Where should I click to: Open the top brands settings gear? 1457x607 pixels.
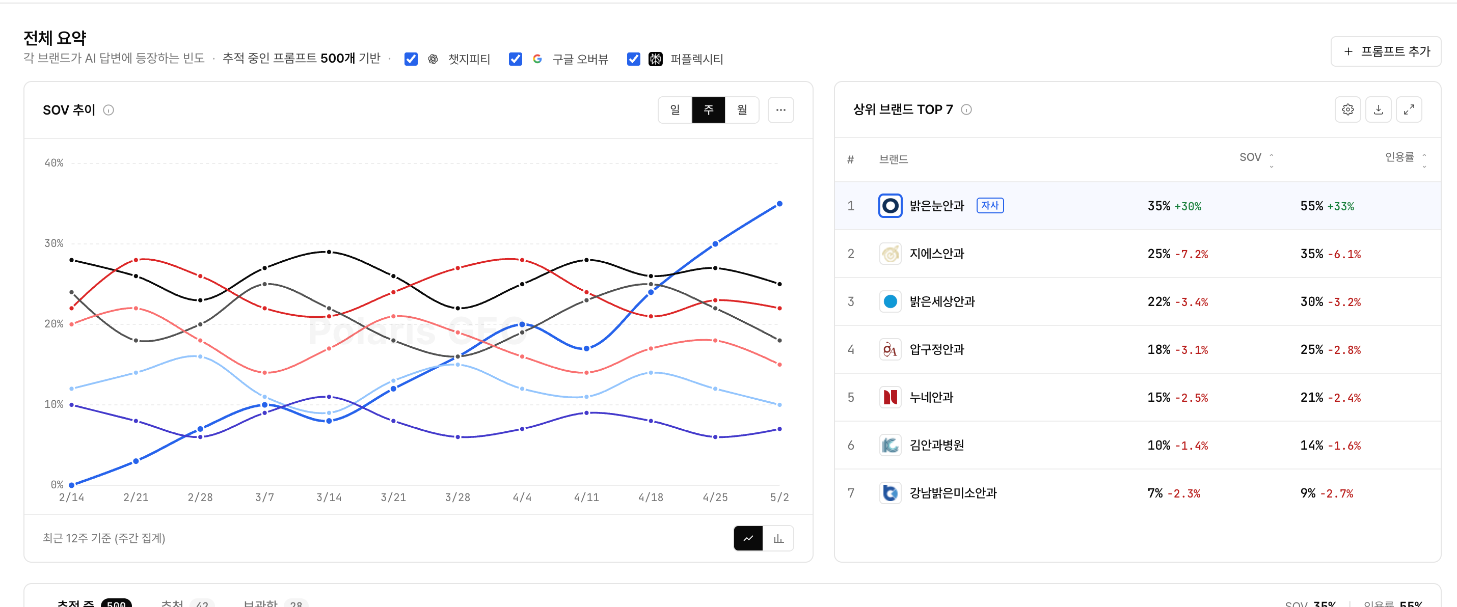pyautogui.click(x=1347, y=109)
